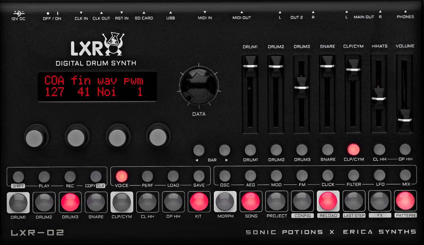This screenshot has height=245, width=424.
Task: Click the VOLUME fader handle
Action: [x=405, y=120]
